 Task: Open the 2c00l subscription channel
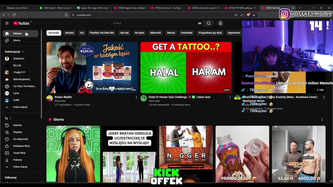21,100
